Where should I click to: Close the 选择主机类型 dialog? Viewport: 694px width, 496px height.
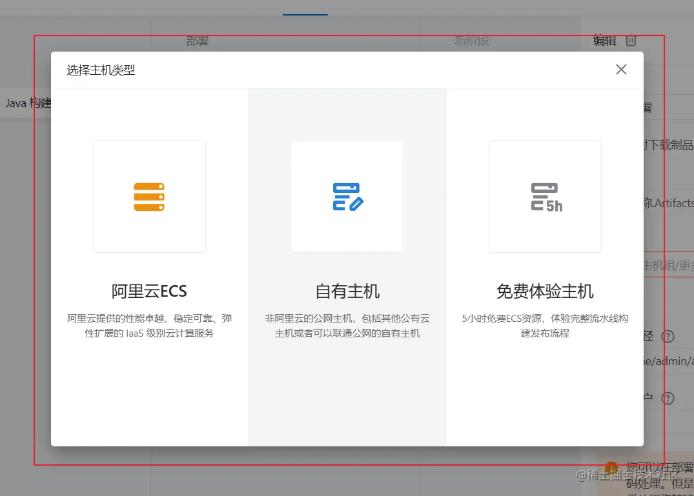coord(621,70)
